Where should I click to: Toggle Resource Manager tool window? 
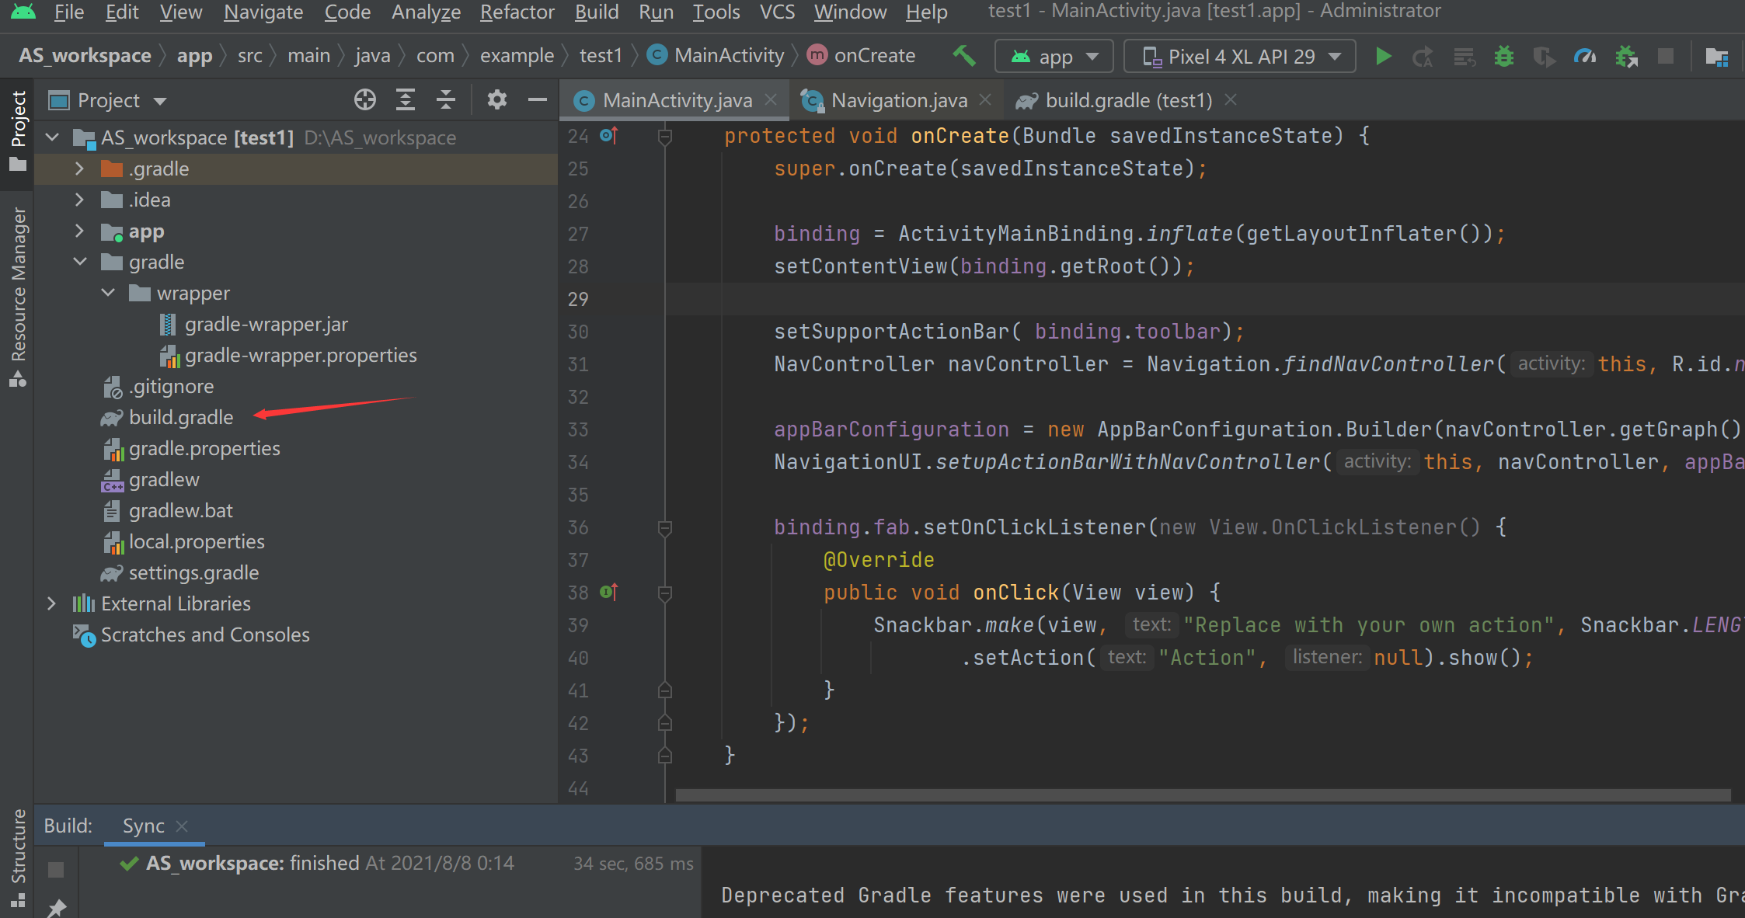point(18,297)
